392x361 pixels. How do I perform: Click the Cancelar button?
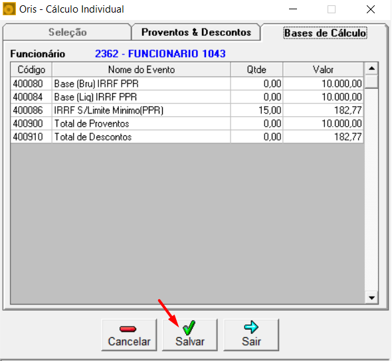coord(130,334)
